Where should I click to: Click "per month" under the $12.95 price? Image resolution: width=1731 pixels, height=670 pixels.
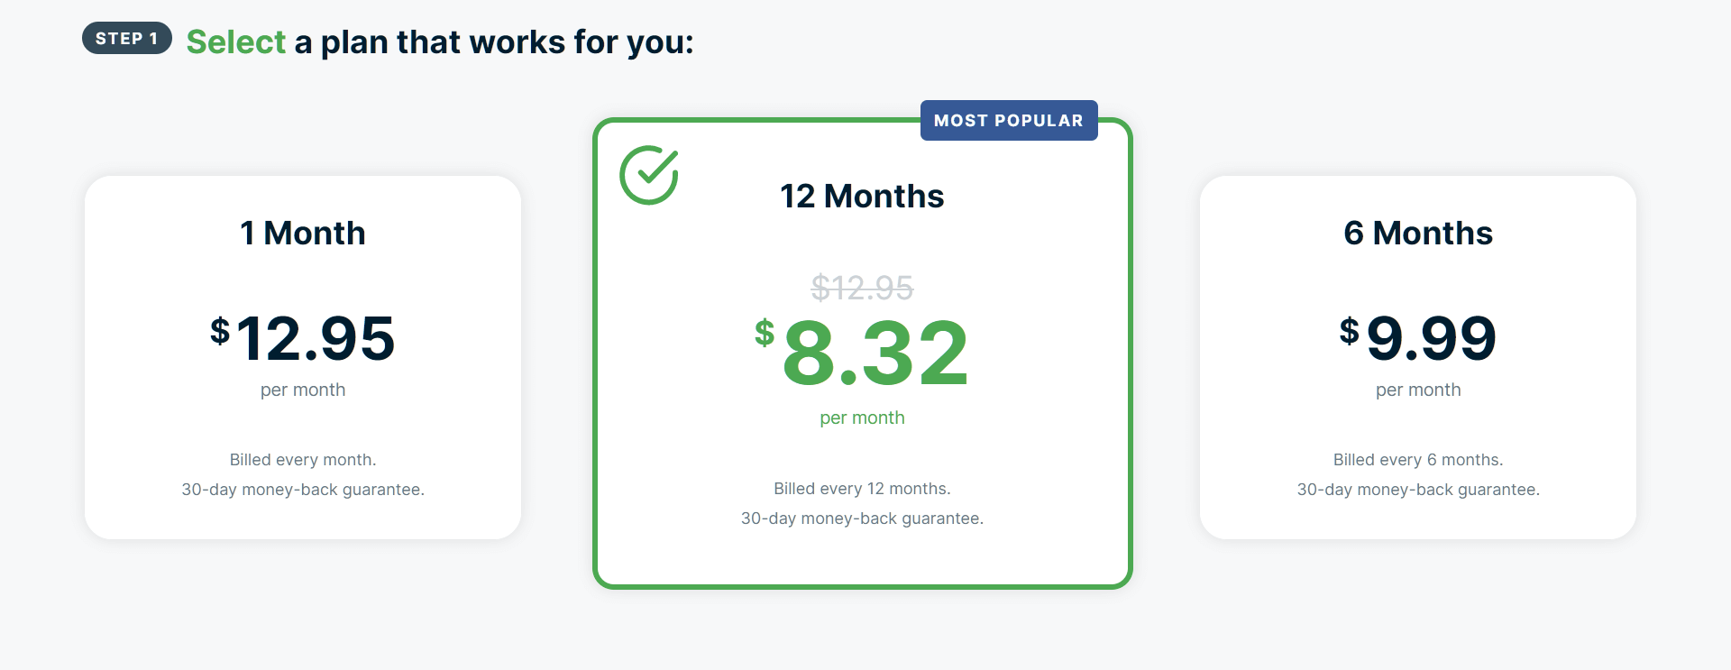pos(303,390)
